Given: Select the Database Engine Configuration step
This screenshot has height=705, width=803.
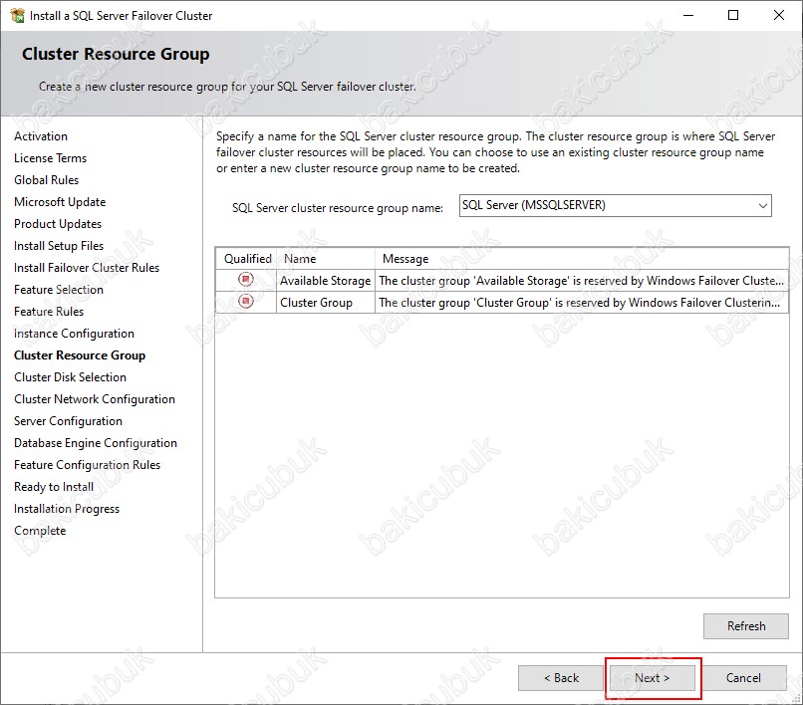Looking at the screenshot, I should [96, 443].
